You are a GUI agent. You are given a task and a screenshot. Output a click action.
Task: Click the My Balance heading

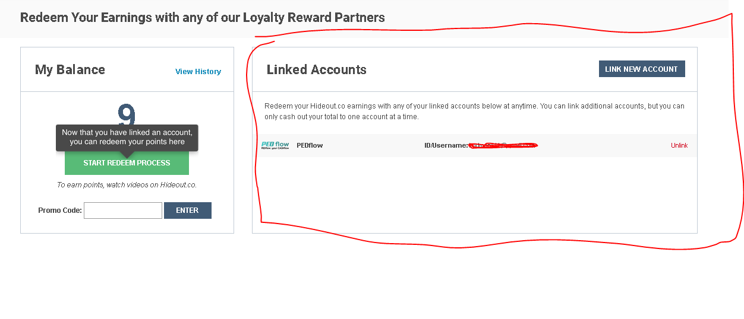[x=70, y=70]
